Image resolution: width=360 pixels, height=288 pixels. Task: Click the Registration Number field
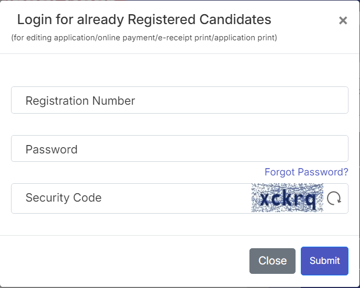click(179, 100)
